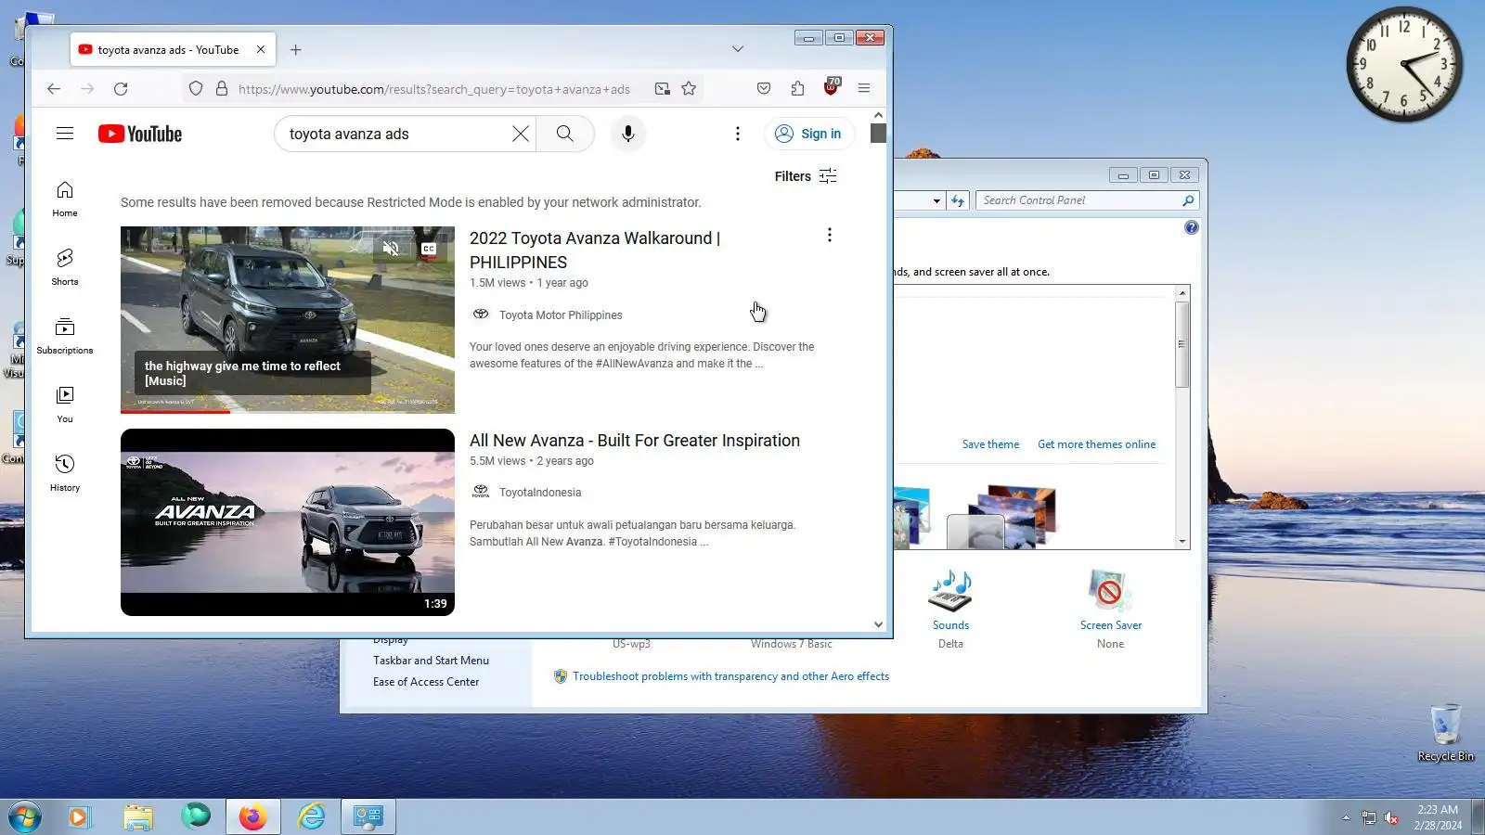Screen dimensions: 1485x835
Task: Unmute the Avanza Walkaround preview
Action: pyautogui.click(x=391, y=249)
